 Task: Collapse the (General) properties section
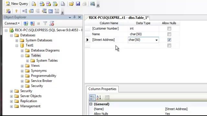[x=91, y=104]
